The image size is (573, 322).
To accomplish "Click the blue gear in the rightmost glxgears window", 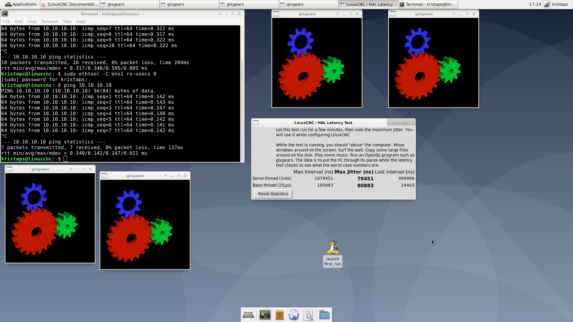I will (x=417, y=42).
